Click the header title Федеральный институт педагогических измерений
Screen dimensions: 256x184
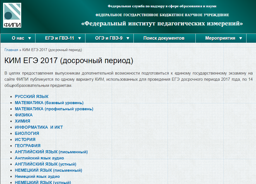coord(162,23)
